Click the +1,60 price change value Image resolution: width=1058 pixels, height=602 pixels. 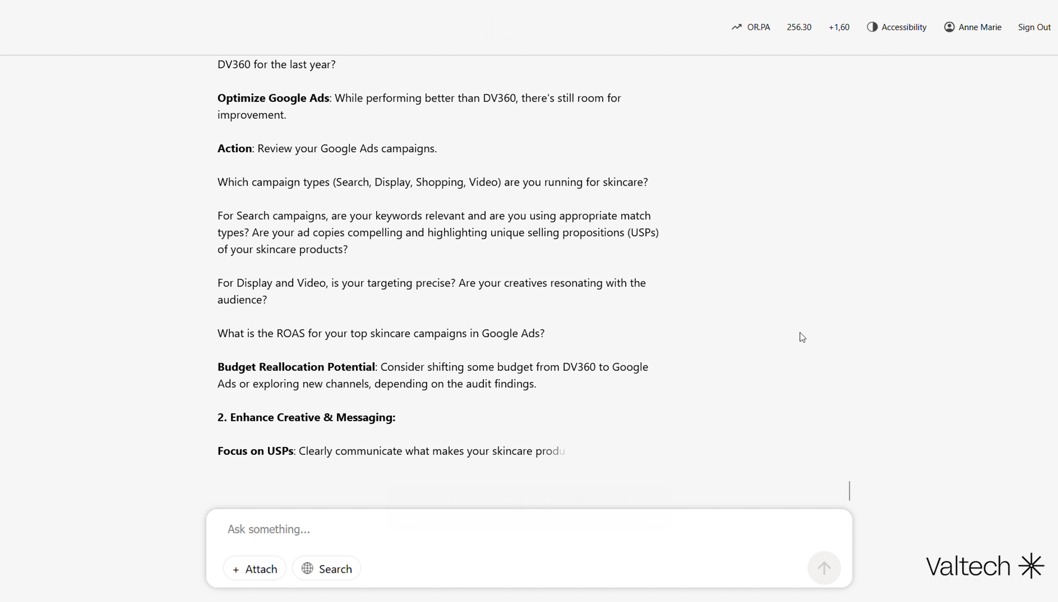pos(839,27)
